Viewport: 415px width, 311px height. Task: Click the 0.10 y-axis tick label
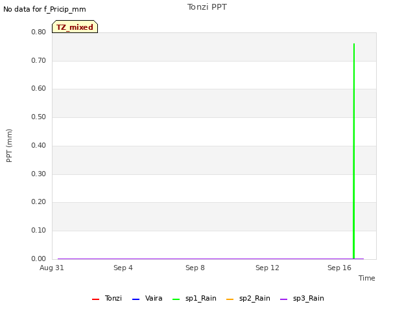39,231
